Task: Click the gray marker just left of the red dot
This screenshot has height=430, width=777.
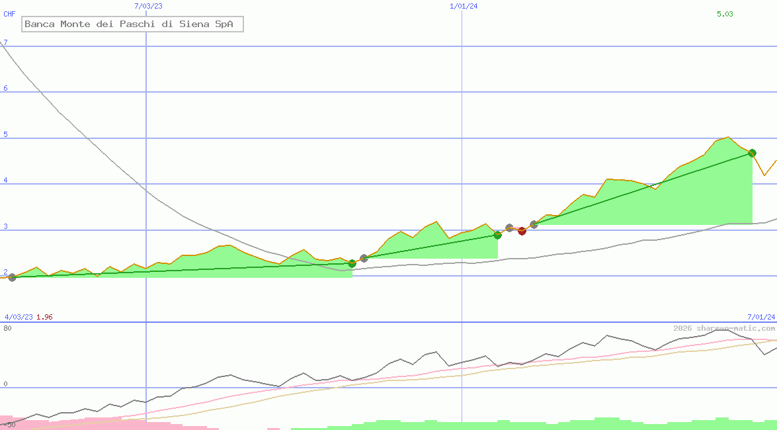Action: [x=509, y=228]
